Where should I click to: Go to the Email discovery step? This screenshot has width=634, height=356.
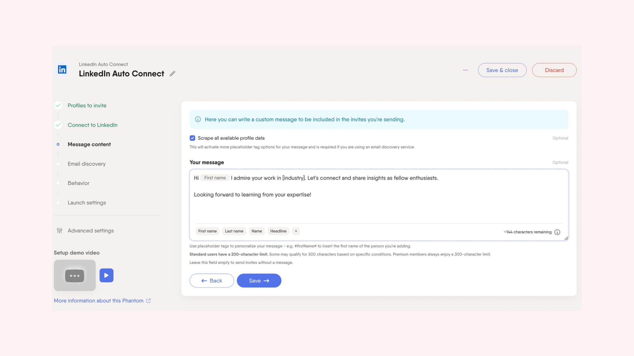pos(86,164)
